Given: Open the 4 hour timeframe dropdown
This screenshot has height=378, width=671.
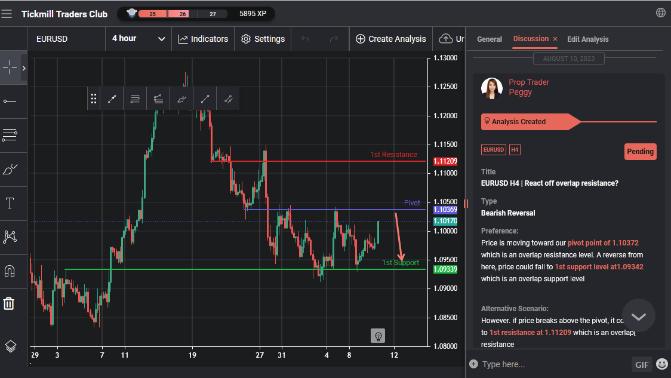Looking at the screenshot, I should coord(138,39).
